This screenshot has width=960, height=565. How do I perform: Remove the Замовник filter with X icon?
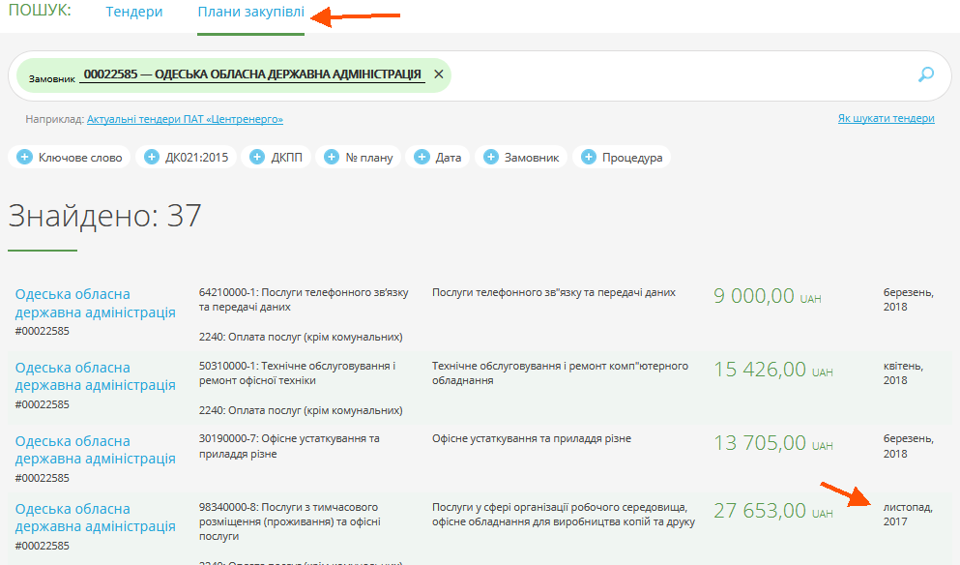[x=438, y=74]
